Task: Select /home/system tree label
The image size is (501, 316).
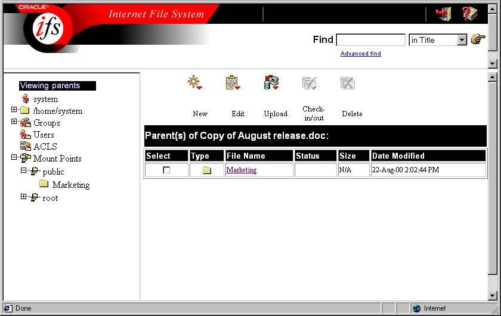Action: pos(58,111)
